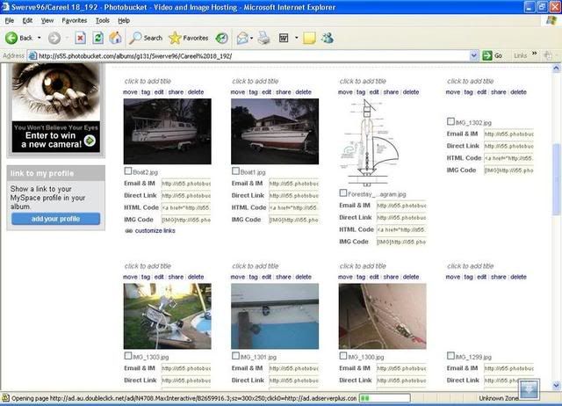562x406 pixels.
Task: Open the Edit button dropdown arrow
Action: 297,38
